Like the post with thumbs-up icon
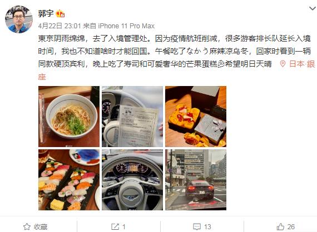 tap(280, 227)
